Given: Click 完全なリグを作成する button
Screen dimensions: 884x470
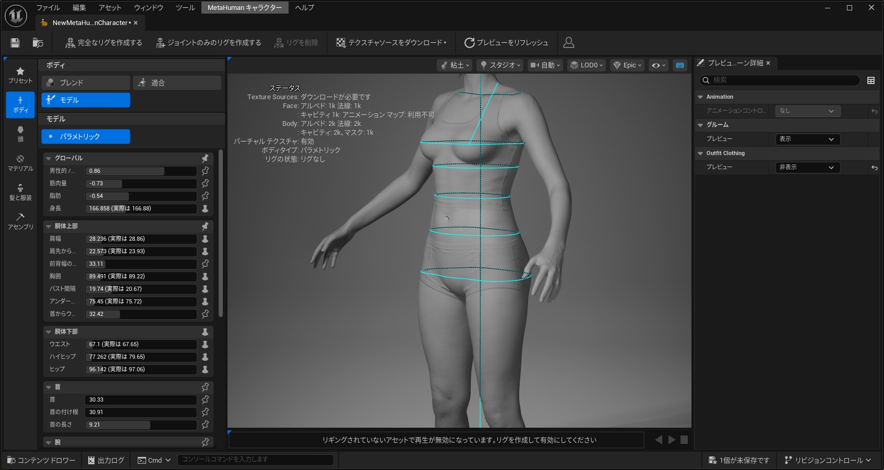Looking at the screenshot, I should coord(104,43).
